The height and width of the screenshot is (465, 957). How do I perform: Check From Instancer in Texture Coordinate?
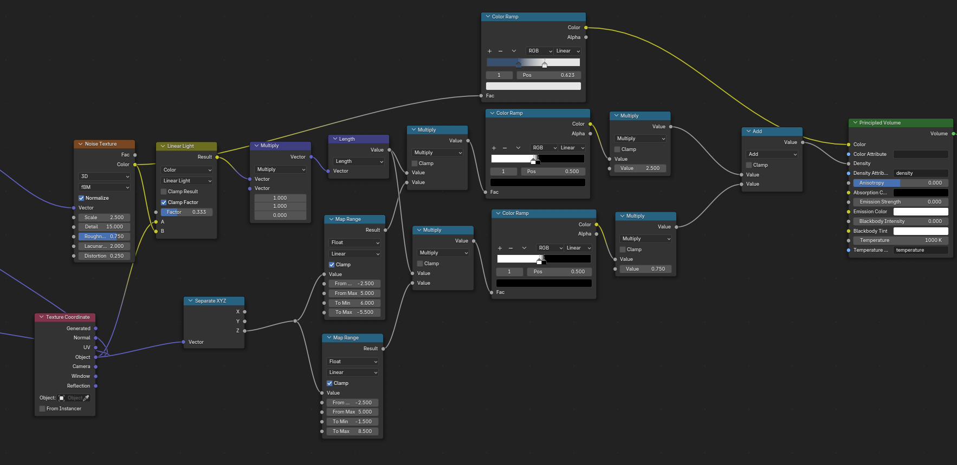click(42, 409)
